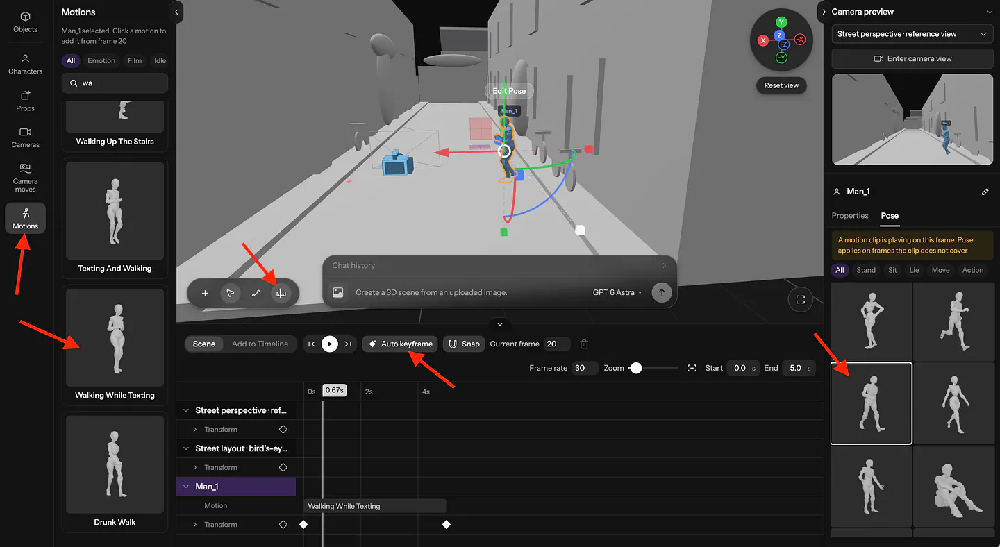Image resolution: width=1000 pixels, height=547 pixels.
Task: Collapse the Street perspective track chevron
Action: 186,410
